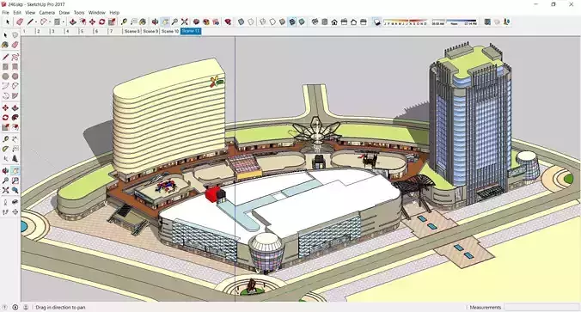This screenshot has width=581, height=312.
Task: Adjust the shadow time of day slider
Action: click(455, 21)
